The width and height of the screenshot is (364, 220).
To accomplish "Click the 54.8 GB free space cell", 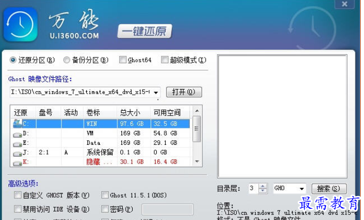I will coord(170,133).
